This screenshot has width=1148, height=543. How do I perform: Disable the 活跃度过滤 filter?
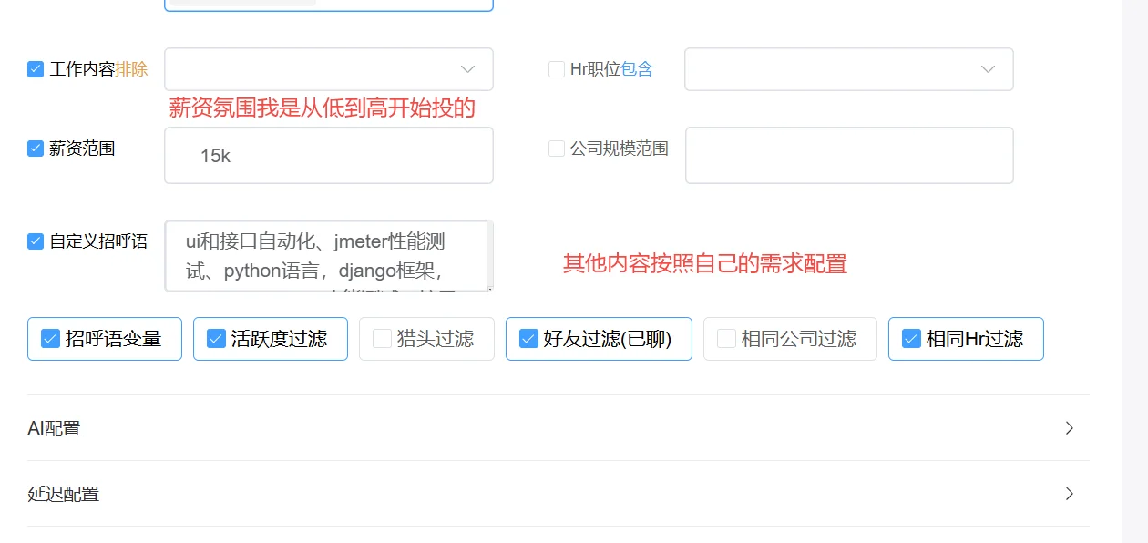pyautogui.click(x=216, y=338)
